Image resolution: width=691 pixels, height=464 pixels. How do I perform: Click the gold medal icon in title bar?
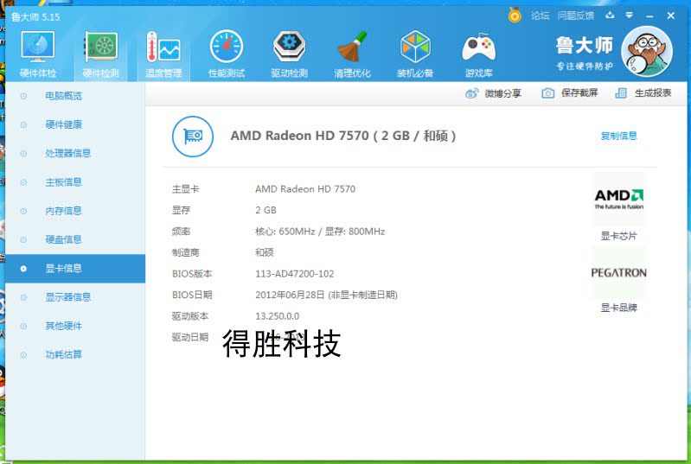pos(515,16)
